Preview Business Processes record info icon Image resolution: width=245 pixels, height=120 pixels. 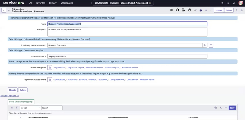[211, 45]
